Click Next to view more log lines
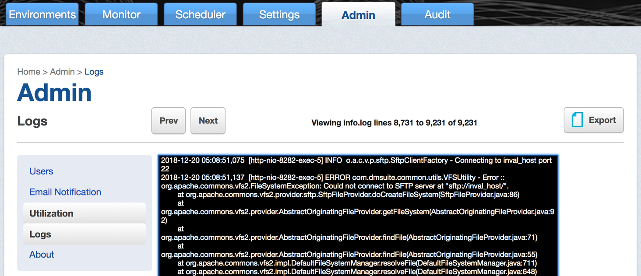 [x=208, y=120]
